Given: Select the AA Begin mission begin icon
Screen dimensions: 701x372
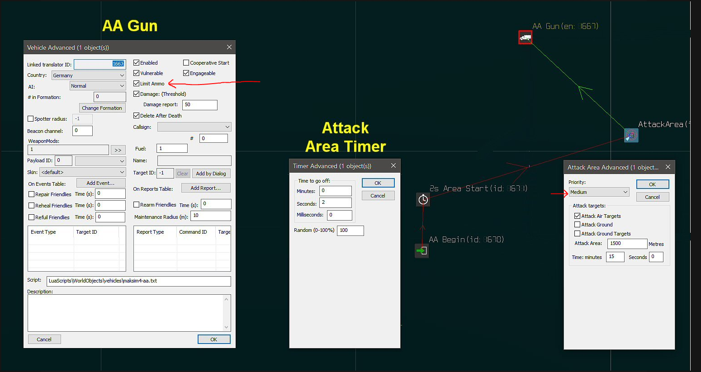Looking at the screenshot, I should (x=422, y=250).
